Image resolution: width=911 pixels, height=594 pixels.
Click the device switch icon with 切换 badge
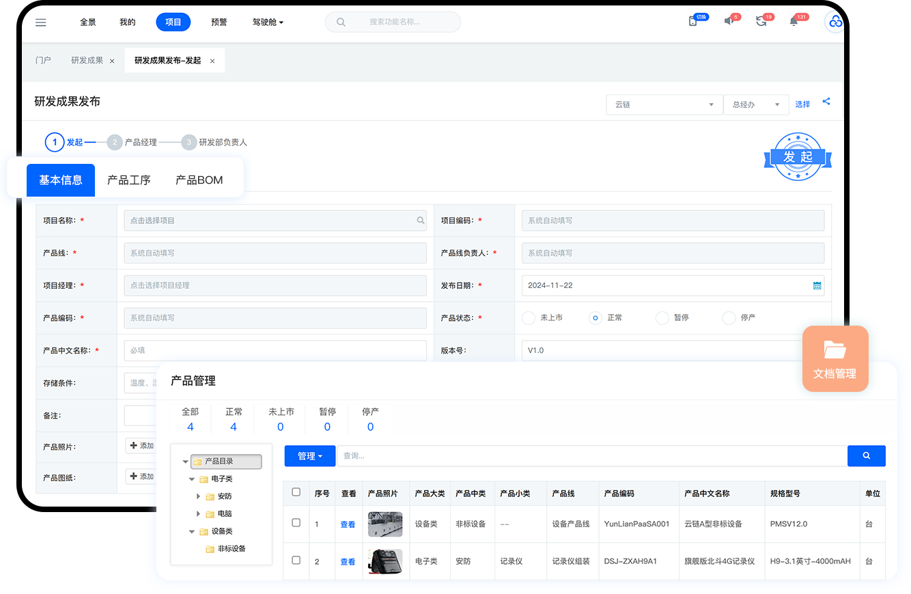(x=693, y=22)
